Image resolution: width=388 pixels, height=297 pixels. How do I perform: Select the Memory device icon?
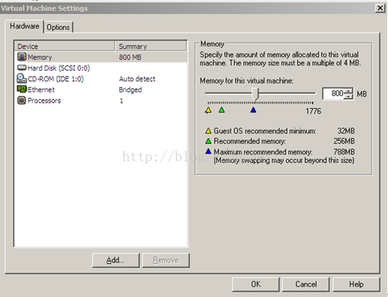click(22, 57)
